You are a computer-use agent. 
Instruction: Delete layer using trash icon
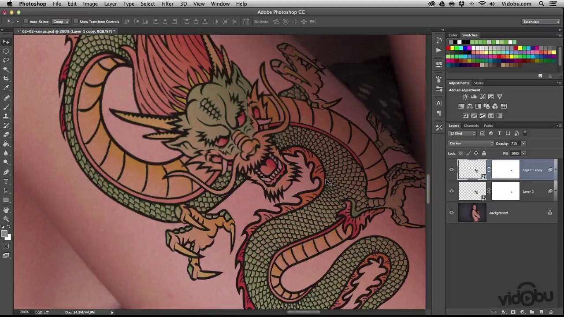coord(550,312)
